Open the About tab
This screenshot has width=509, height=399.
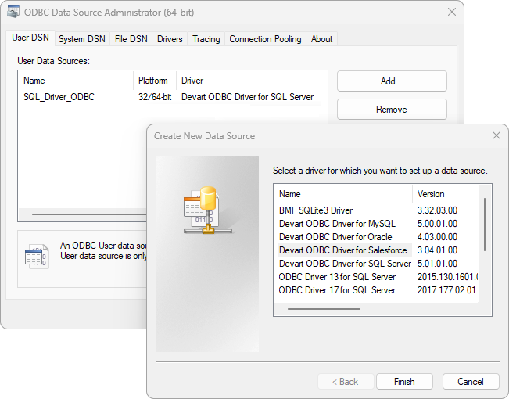[x=321, y=39]
